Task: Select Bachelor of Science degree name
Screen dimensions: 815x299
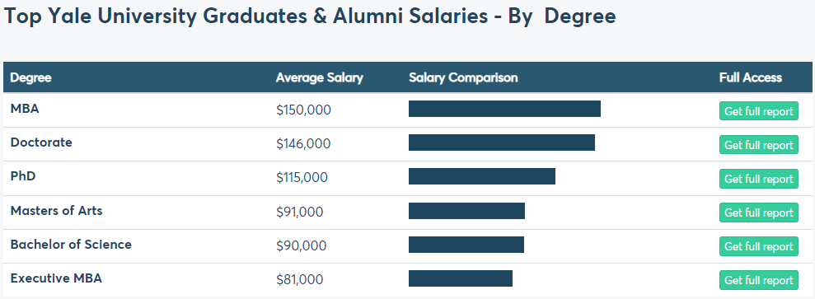Action: click(x=71, y=244)
